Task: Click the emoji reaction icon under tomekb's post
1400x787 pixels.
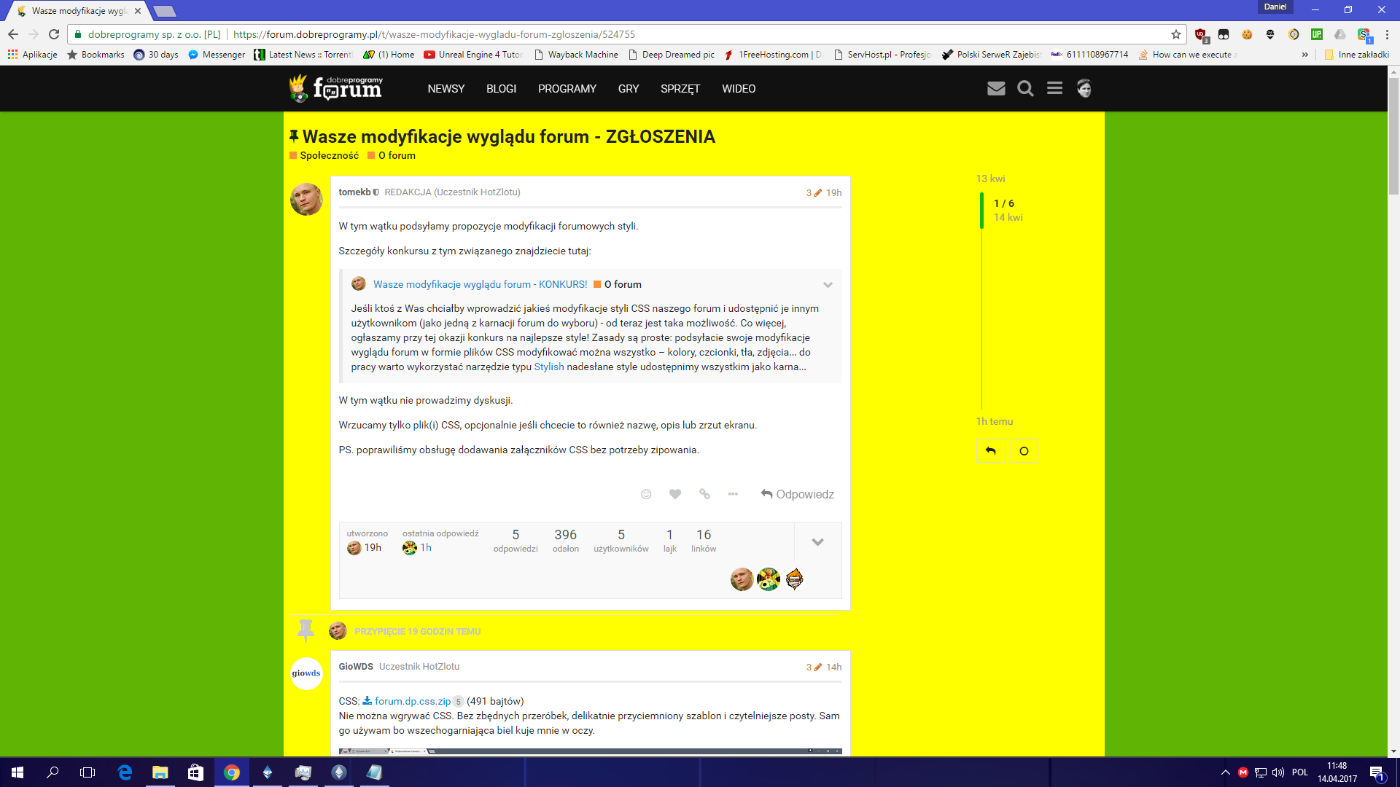Action: coord(646,494)
